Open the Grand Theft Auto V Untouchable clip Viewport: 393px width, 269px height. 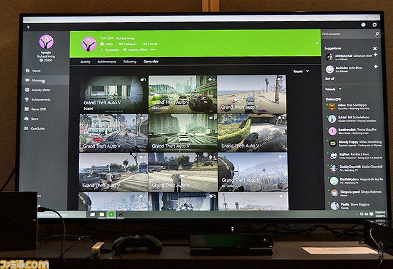click(182, 94)
